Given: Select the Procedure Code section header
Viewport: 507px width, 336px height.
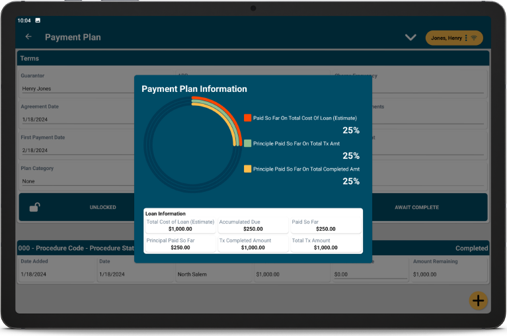Looking at the screenshot, I should coord(73,249).
